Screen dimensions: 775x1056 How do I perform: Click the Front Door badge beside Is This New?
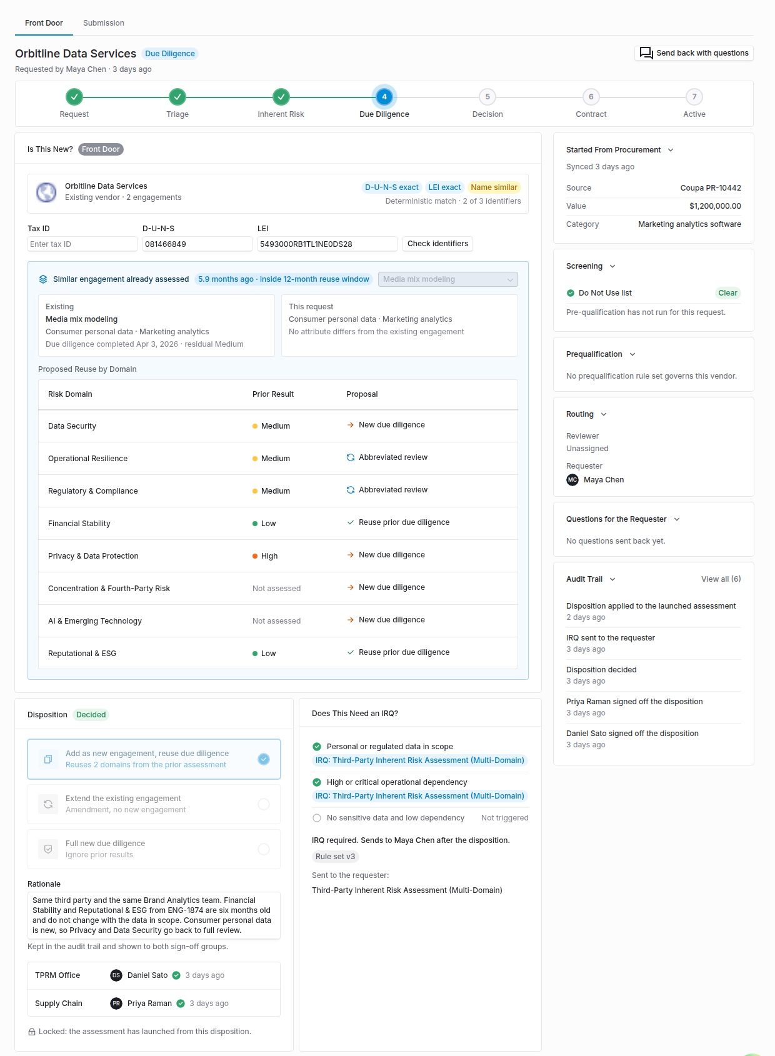pyautogui.click(x=101, y=149)
